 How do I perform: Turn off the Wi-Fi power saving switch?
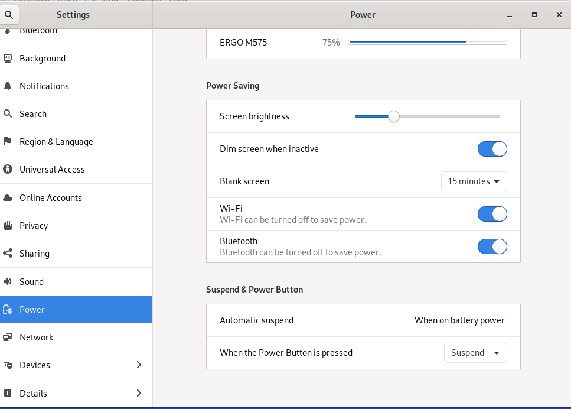tap(492, 214)
